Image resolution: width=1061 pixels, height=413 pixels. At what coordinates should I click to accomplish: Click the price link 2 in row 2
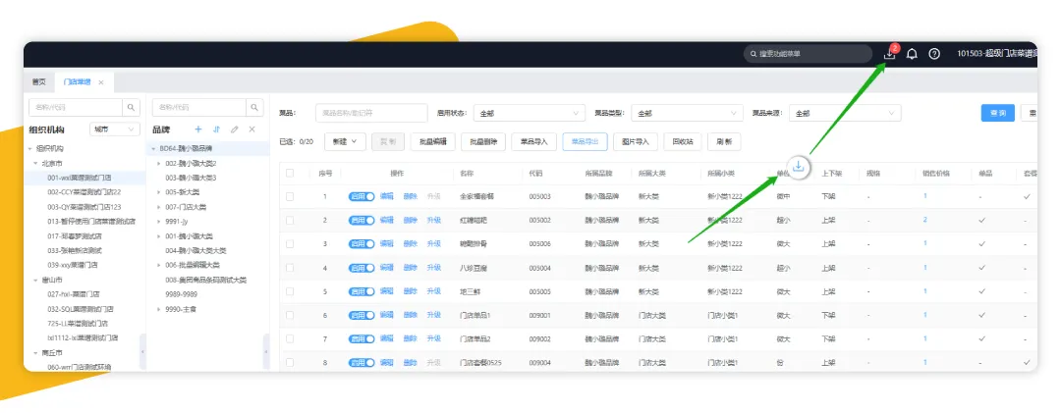pyautogui.click(x=925, y=221)
